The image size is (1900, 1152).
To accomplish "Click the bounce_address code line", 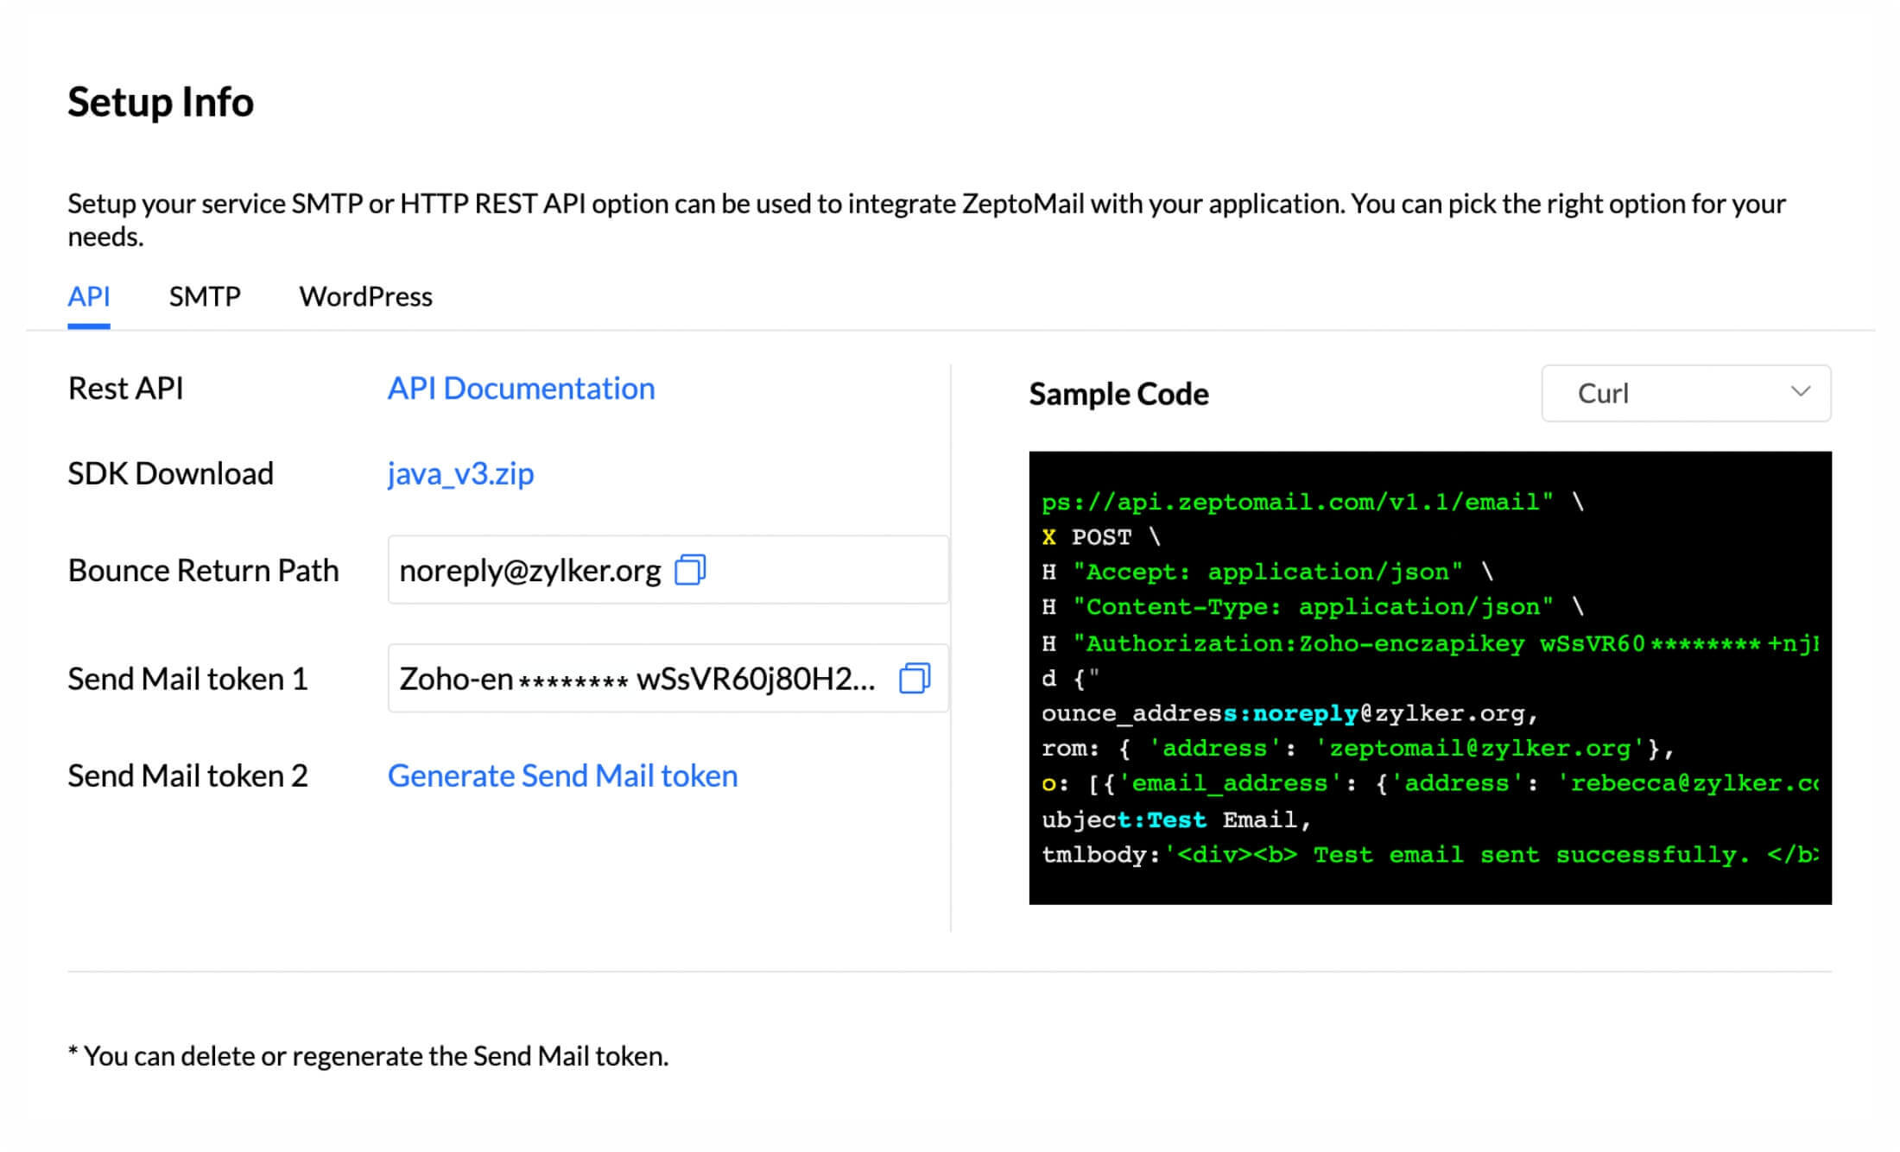I will pos(1290,713).
